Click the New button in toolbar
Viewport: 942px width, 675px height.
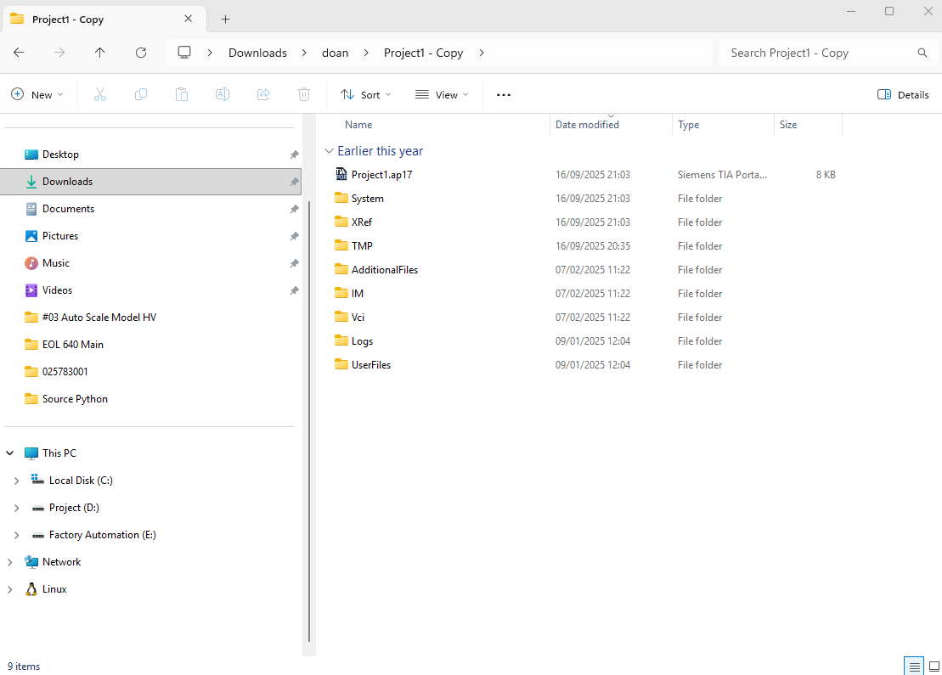tap(37, 94)
